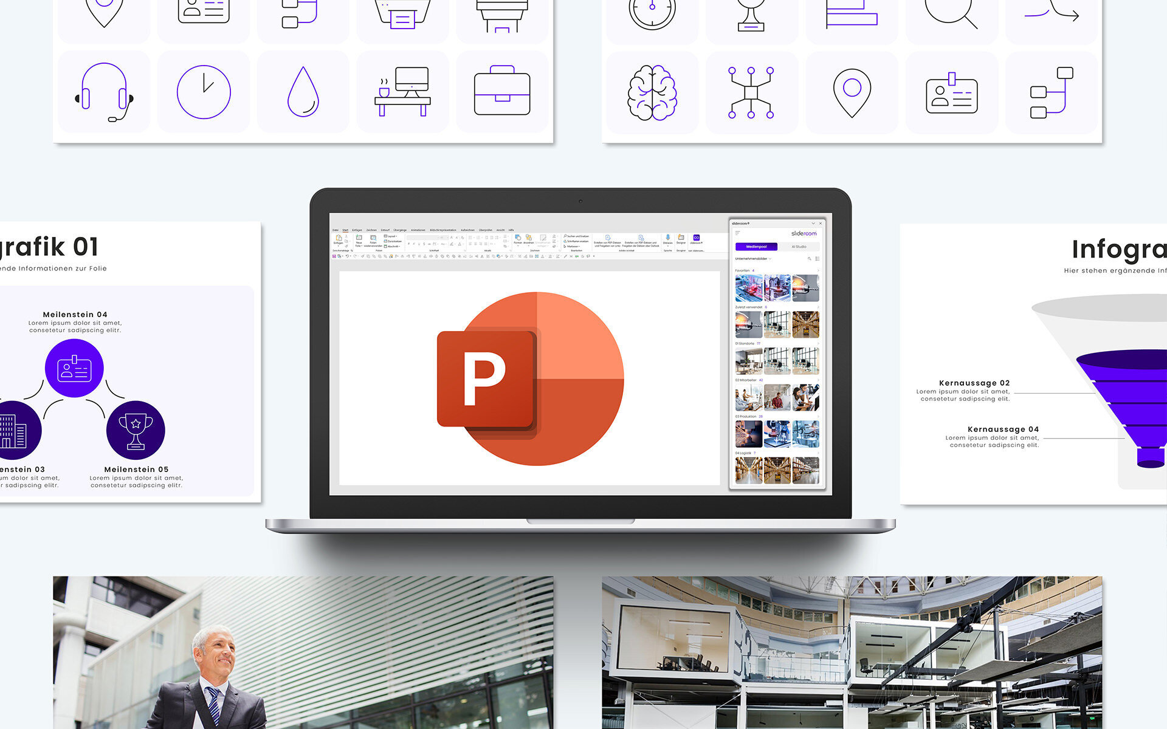Click the Kernaussage 04 label
Screen dimensions: 1167x729
(1003, 429)
